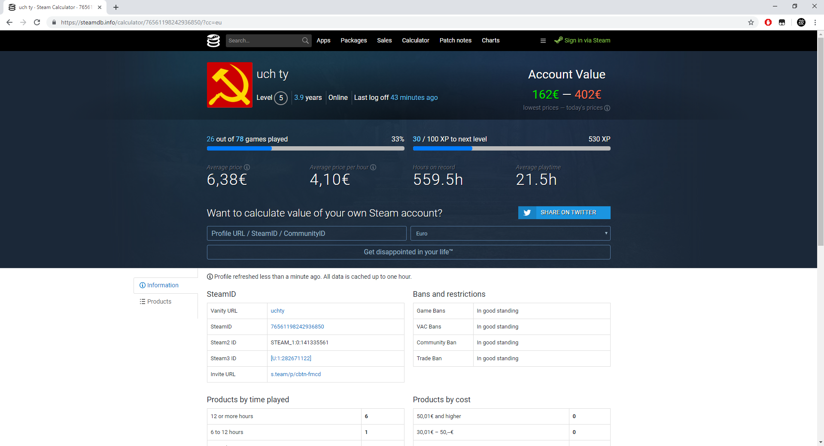Viewport: 824px width, 446px height.
Task: Open the Packages menu item
Action: point(354,40)
